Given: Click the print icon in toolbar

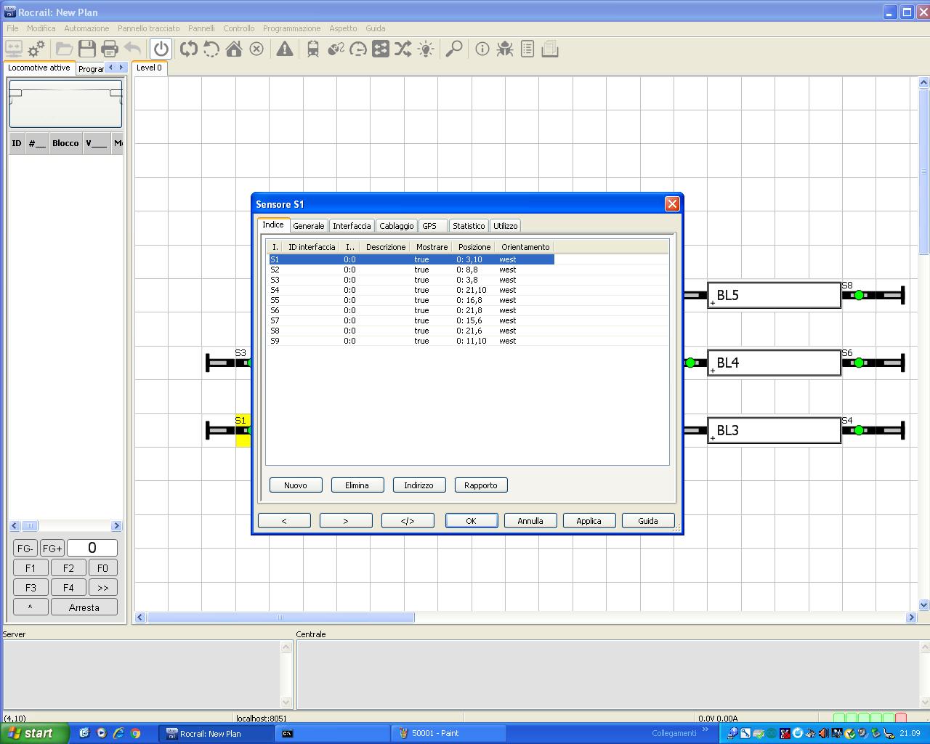Looking at the screenshot, I should (x=110, y=49).
